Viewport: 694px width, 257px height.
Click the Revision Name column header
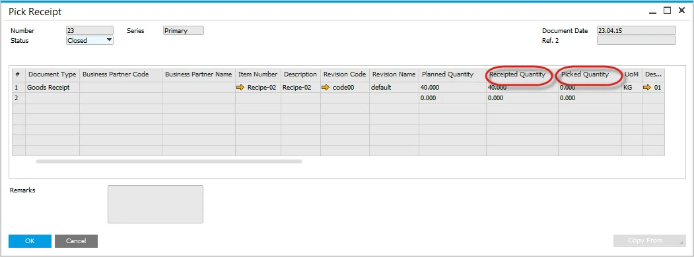[394, 74]
